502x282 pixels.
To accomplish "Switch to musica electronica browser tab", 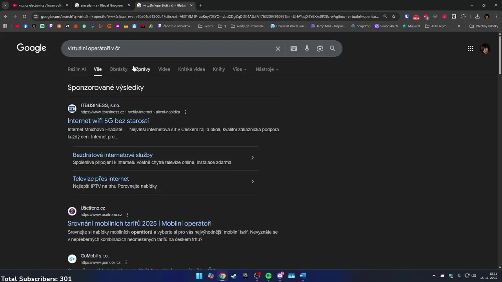I will point(40,5).
